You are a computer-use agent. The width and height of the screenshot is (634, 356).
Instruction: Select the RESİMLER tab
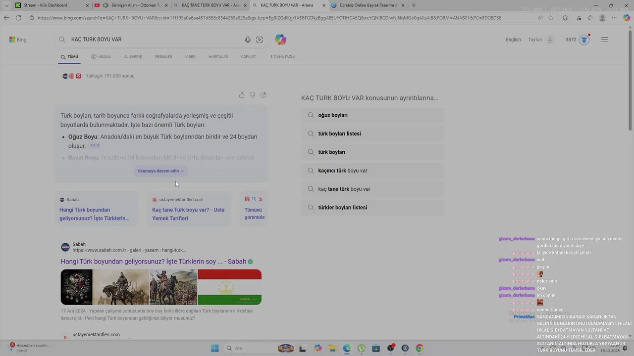pyautogui.click(x=163, y=57)
